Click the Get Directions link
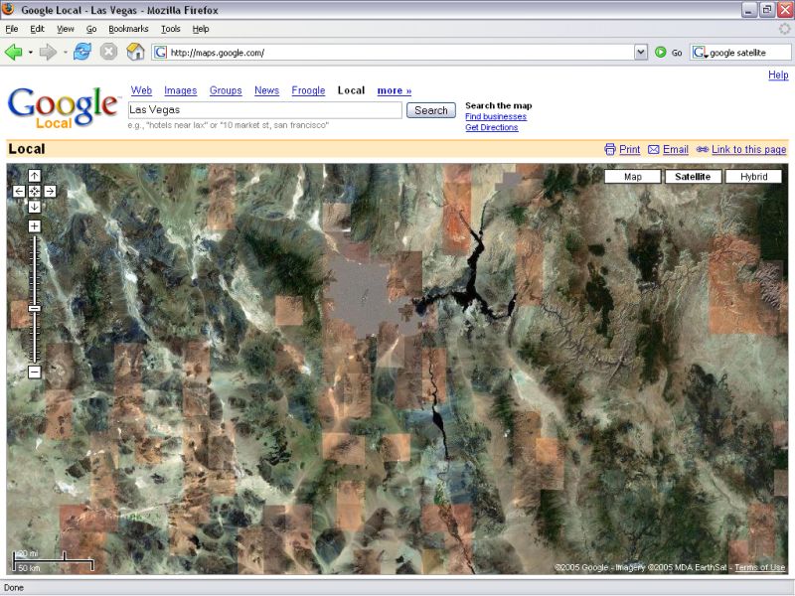795x596 pixels. (491, 127)
